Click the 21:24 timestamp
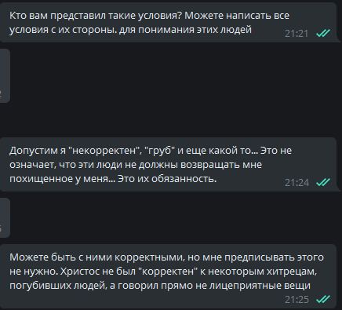 click(297, 182)
